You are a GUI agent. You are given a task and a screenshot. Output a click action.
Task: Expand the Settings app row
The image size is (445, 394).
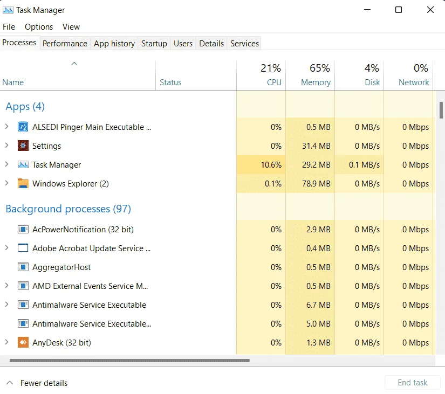tap(7, 145)
